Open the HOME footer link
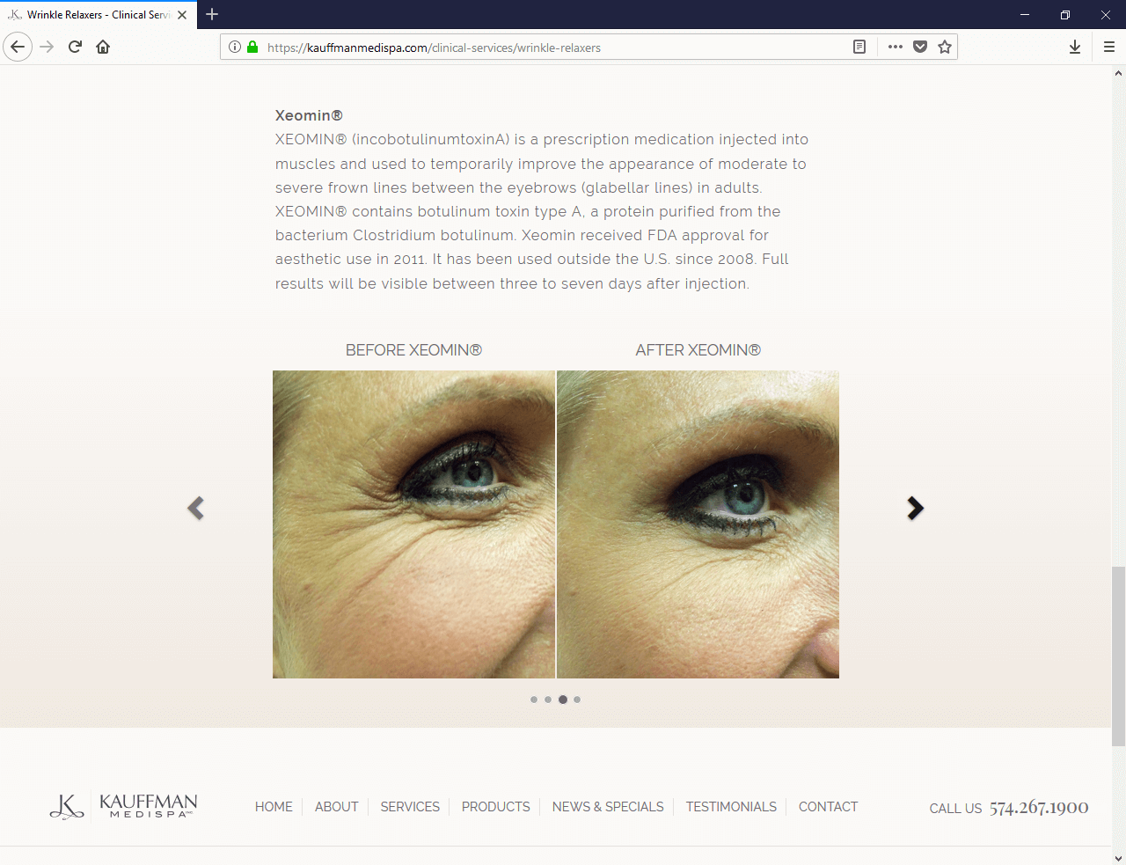The image size is (1126, 865). [x=274, y=807]
